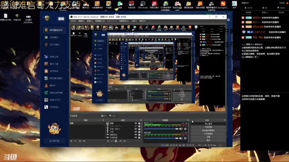The image size is (289, 162).
Task: Hide the 绝地求生 source
Action: [136, 135]
